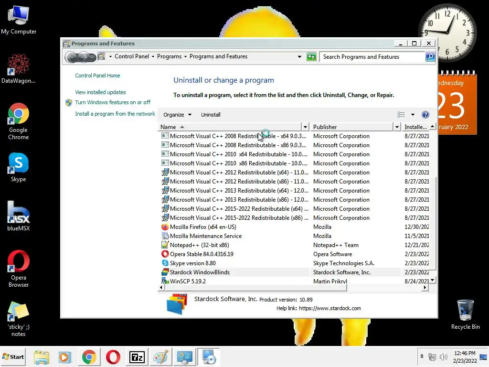Expand Control Panel breadcrumb arrow

[153, 56]
